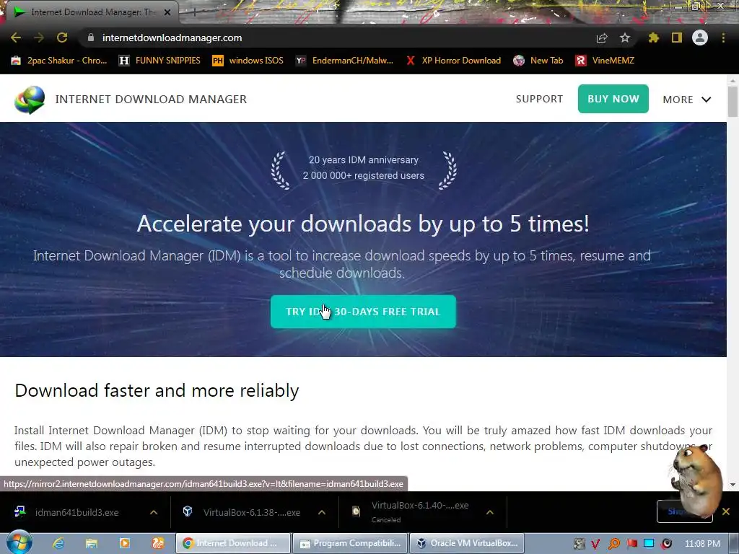Click the red flag Action Center icon
739x554 pixels.
click(x=631, y=544)
